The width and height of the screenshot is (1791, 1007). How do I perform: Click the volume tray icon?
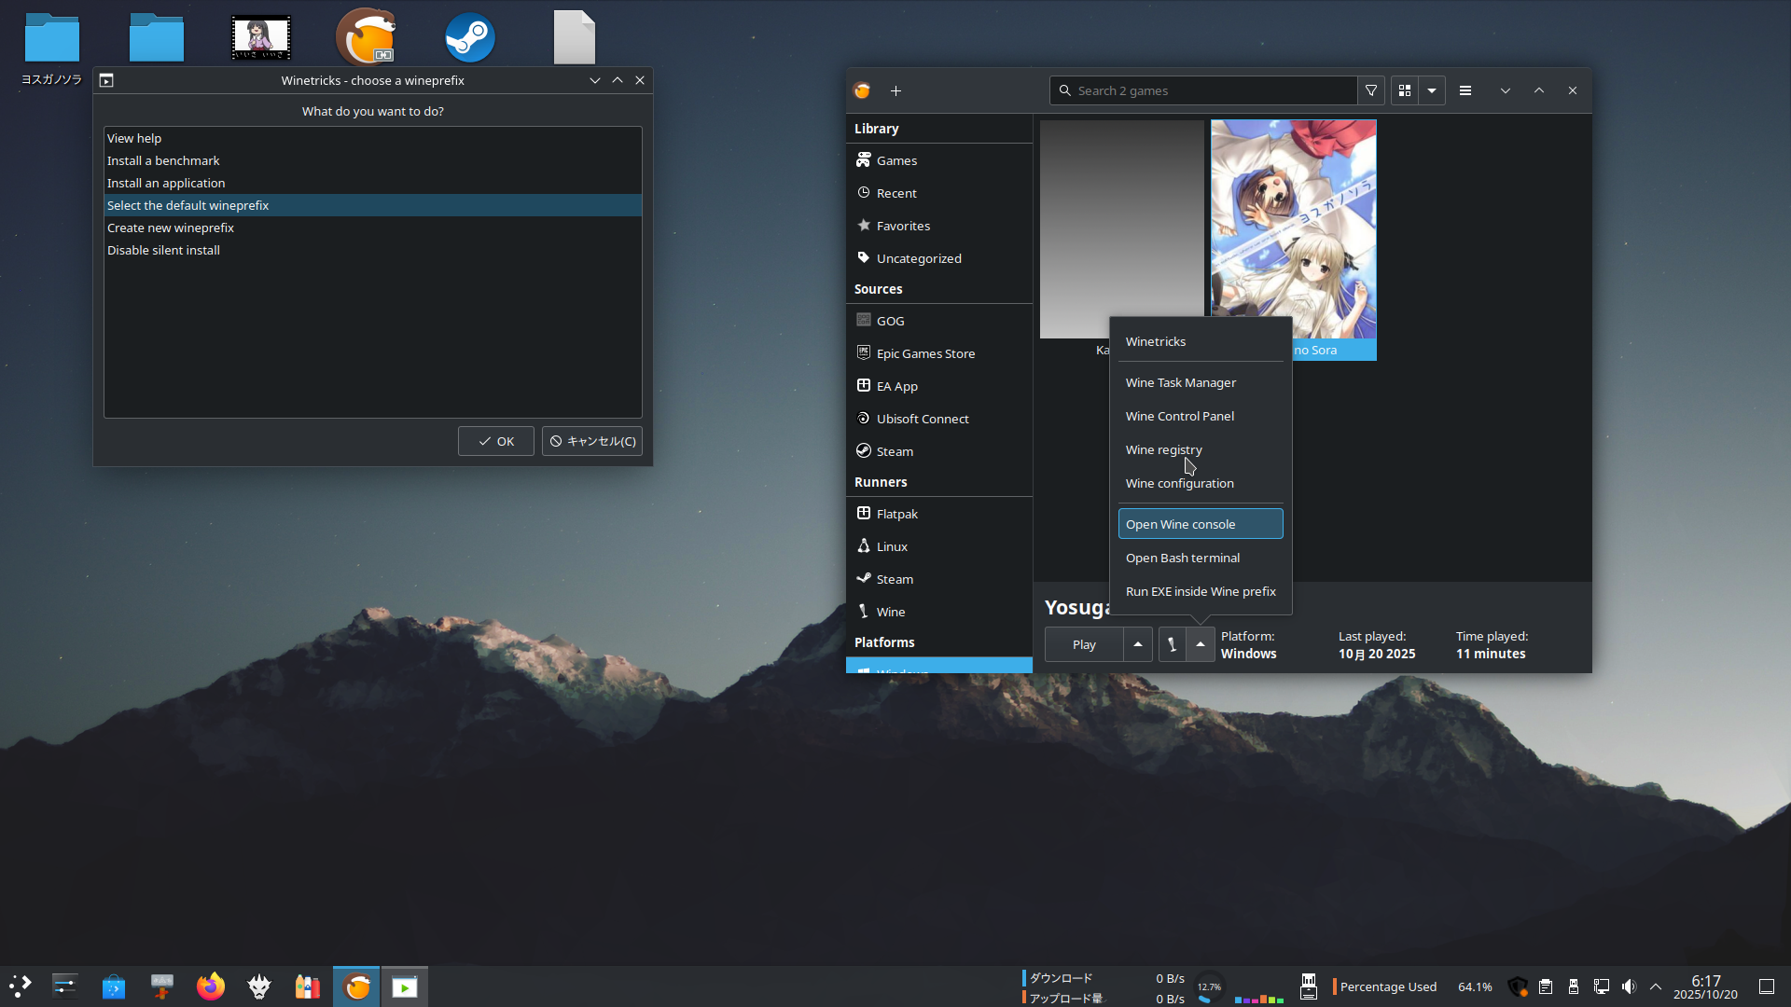point(1629,986)
